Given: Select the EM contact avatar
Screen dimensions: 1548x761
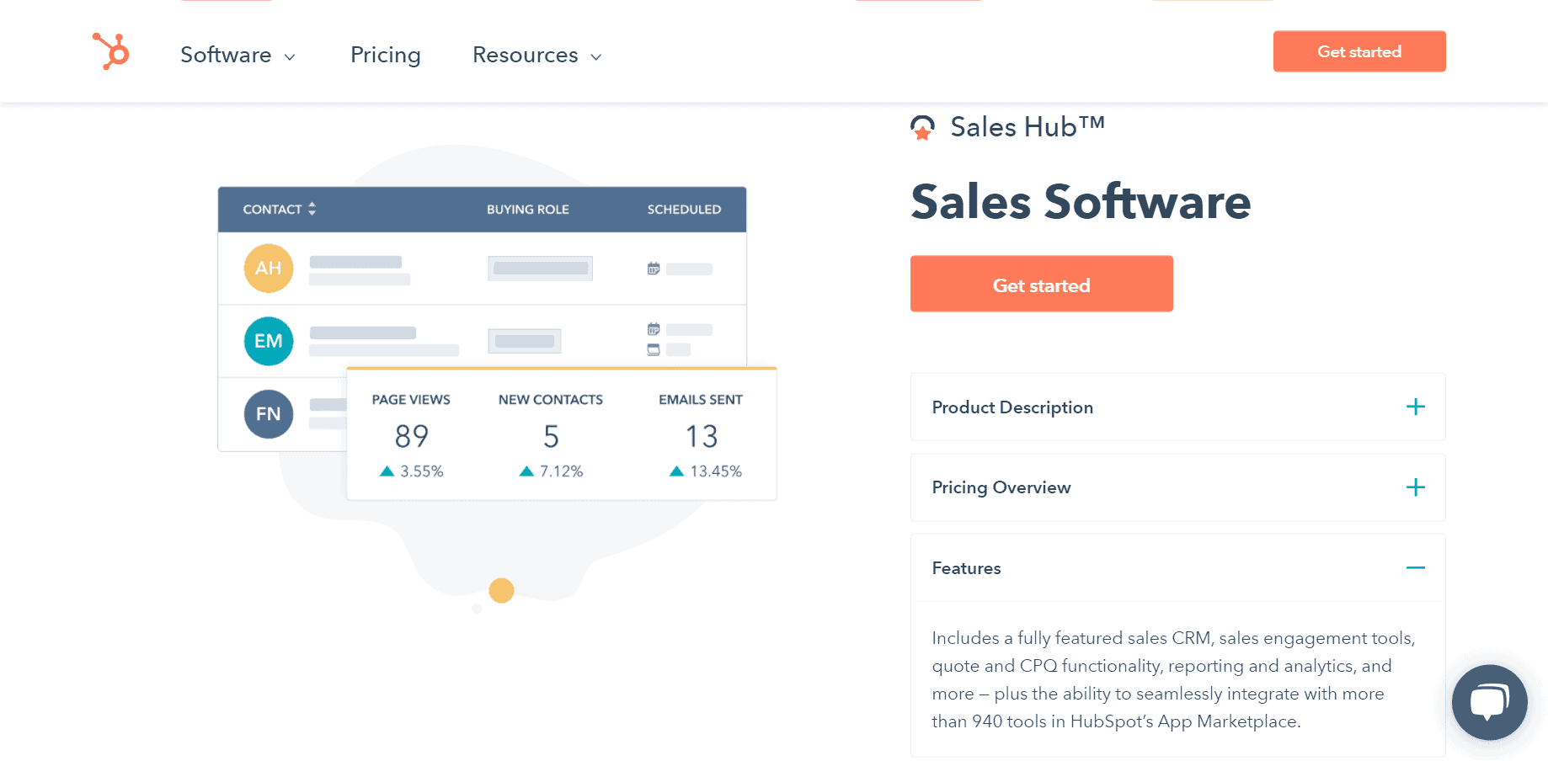Looking at the screenshot, I should (268, 340).
